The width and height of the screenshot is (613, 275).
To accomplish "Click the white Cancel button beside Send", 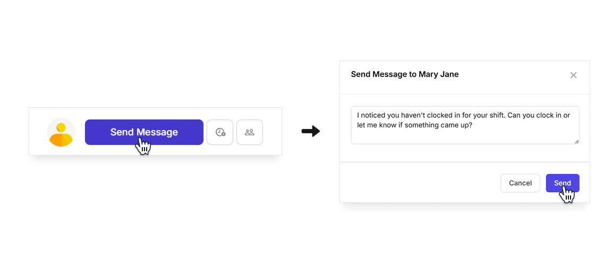I will pos(520,183).
